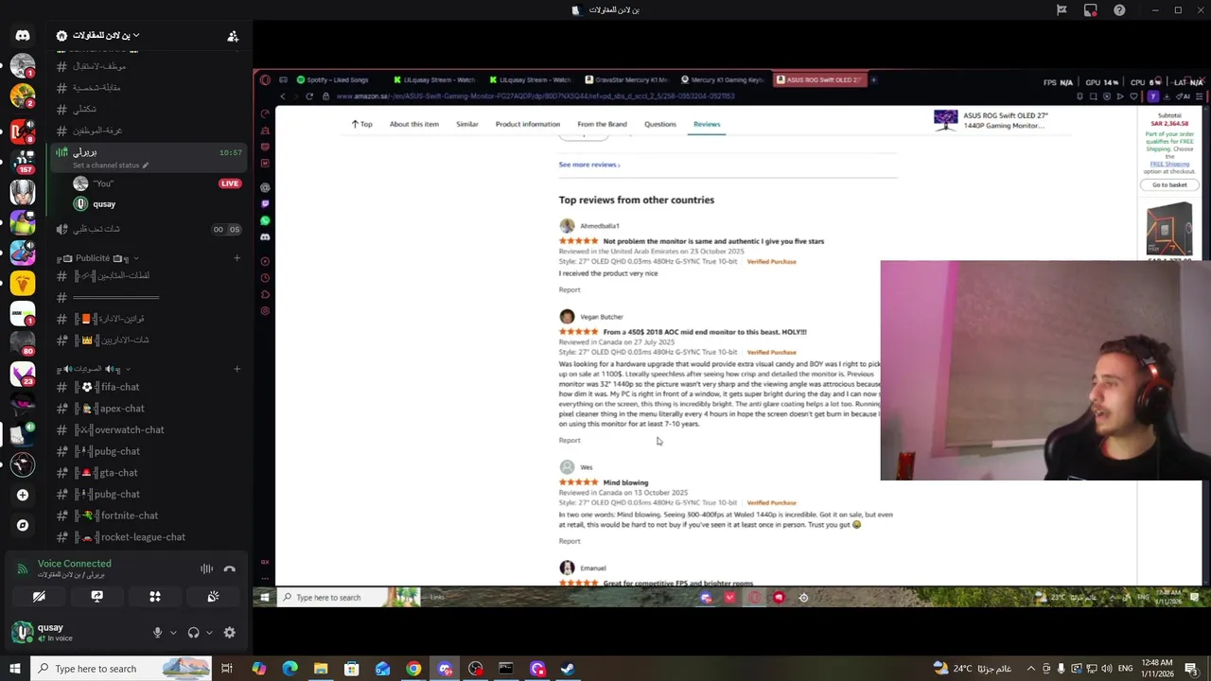
Task: Go to About this item section
Action: tap(413, 124)
